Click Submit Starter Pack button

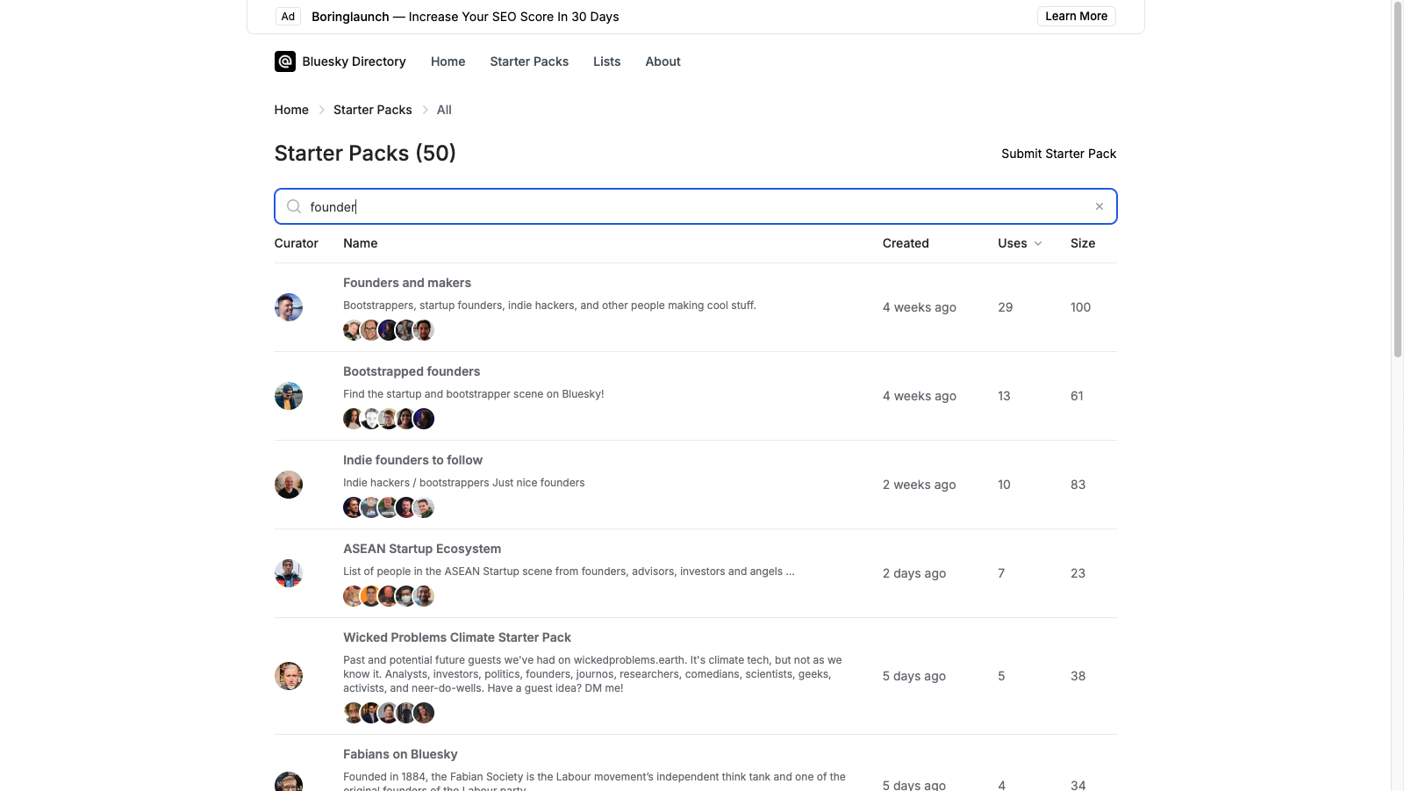1058,154
